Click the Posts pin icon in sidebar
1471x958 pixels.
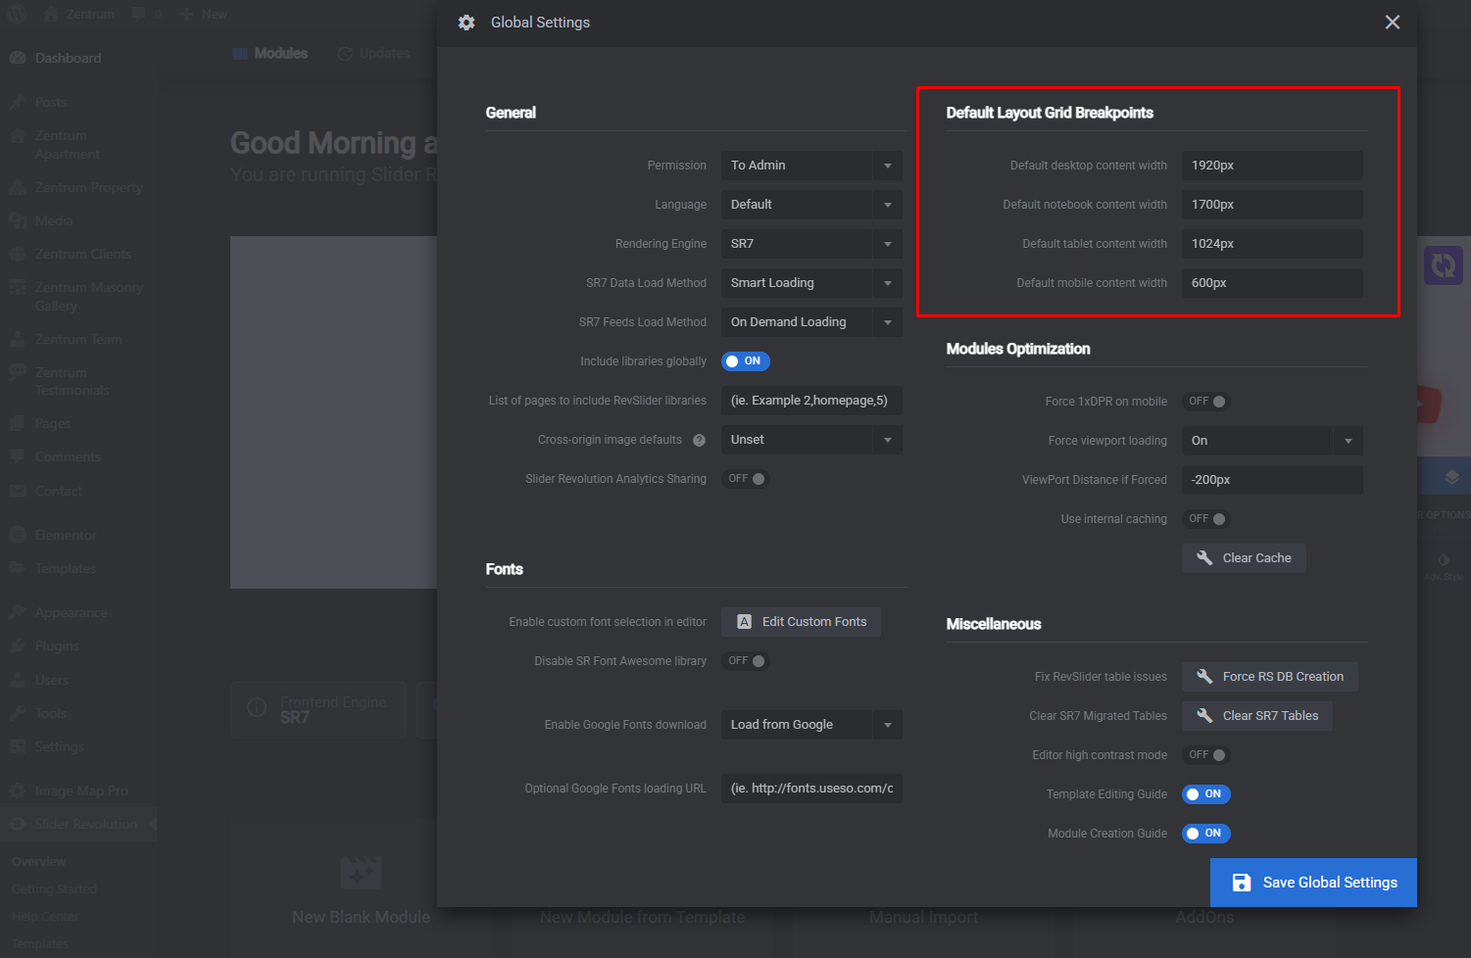18,102
